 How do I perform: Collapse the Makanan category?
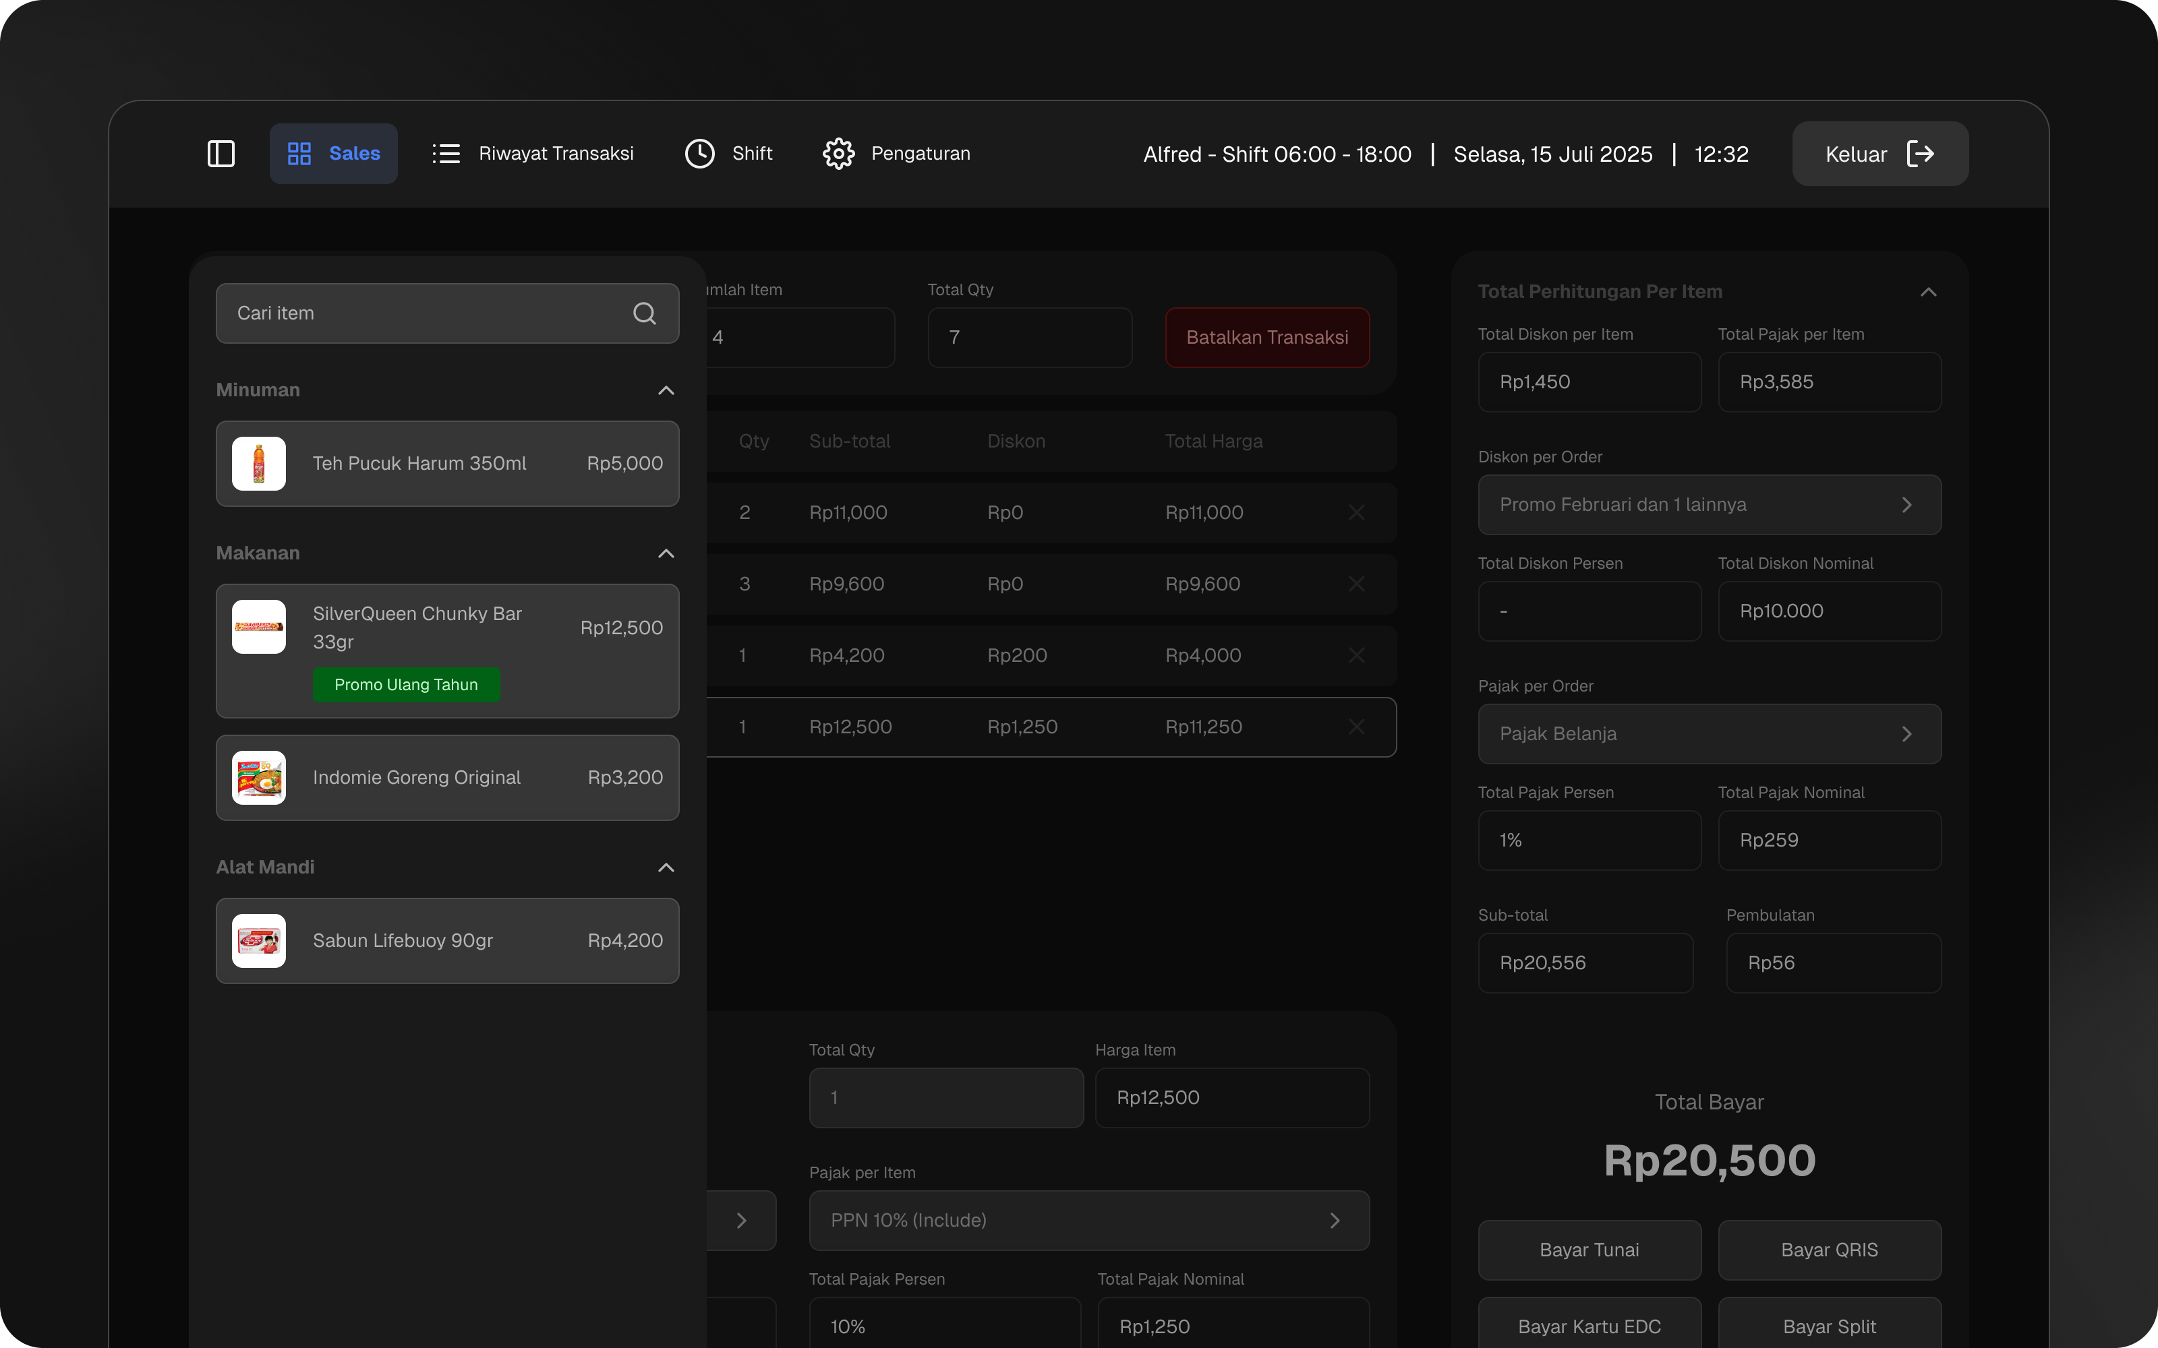[x=666, y=553]
